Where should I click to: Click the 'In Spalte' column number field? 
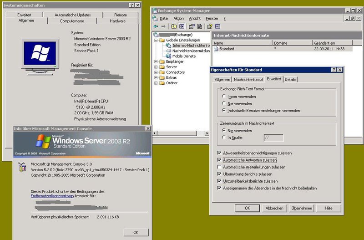point(274,138)
